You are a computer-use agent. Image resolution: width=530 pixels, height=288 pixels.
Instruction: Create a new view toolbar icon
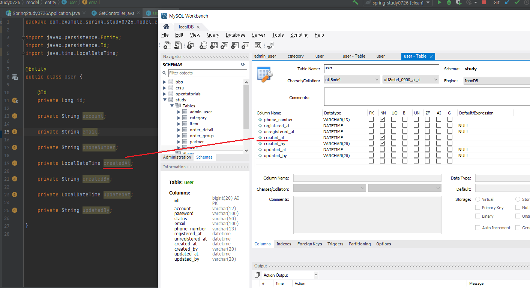(x=224, y=45)
